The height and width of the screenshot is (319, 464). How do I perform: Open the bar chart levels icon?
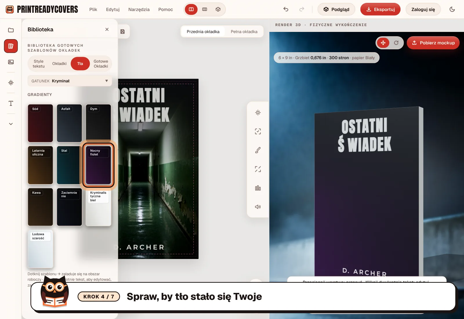point(258,188)
